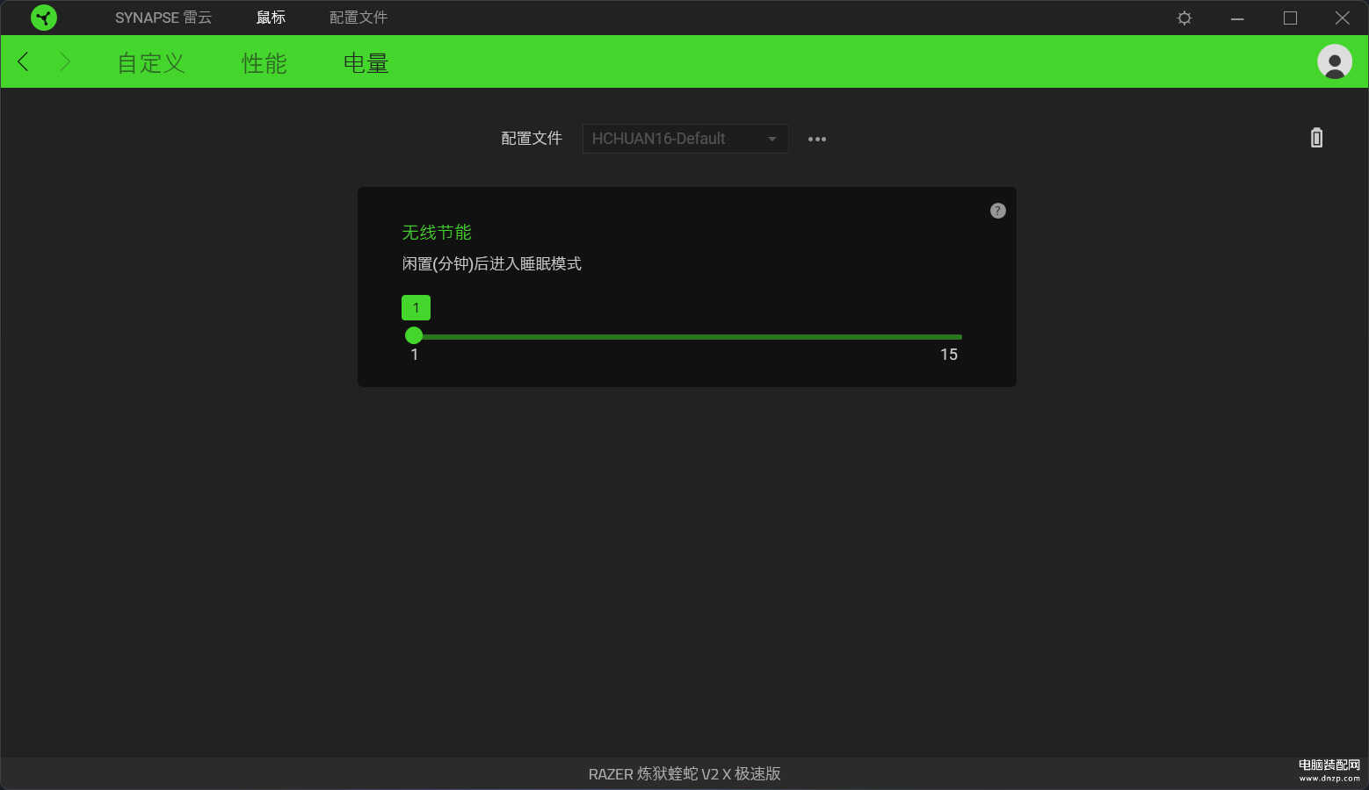The height and width of the screenshot is (790, 1369).
Task: Switch to the 自定义 tab
Action: coord(151,63)
